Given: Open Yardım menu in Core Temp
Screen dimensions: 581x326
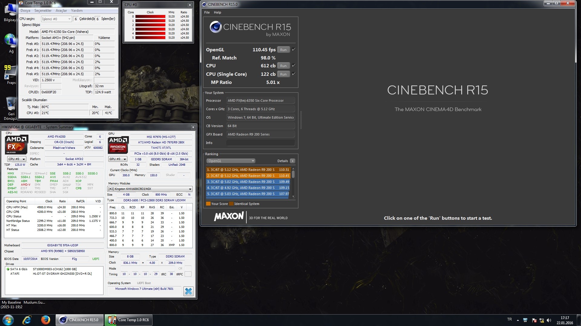Looking at the screenshot, I should click(77, 11).
